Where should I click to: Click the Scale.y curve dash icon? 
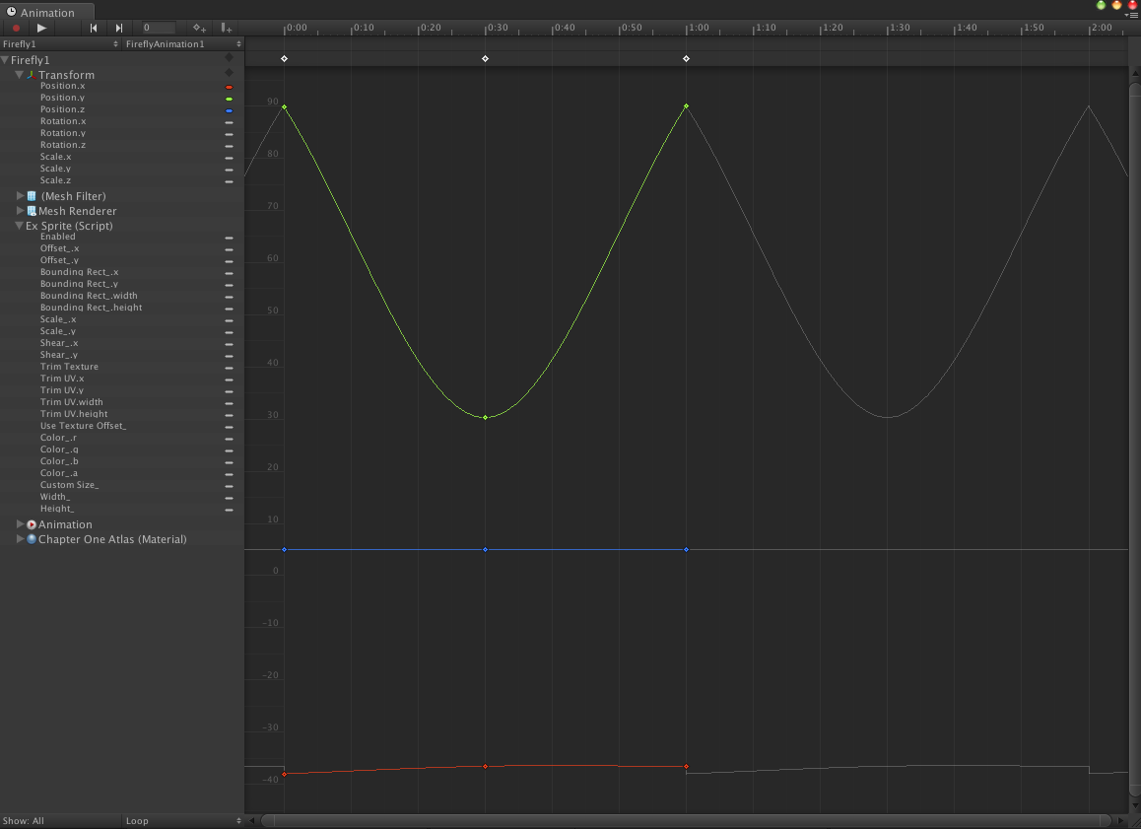point(229,170)
